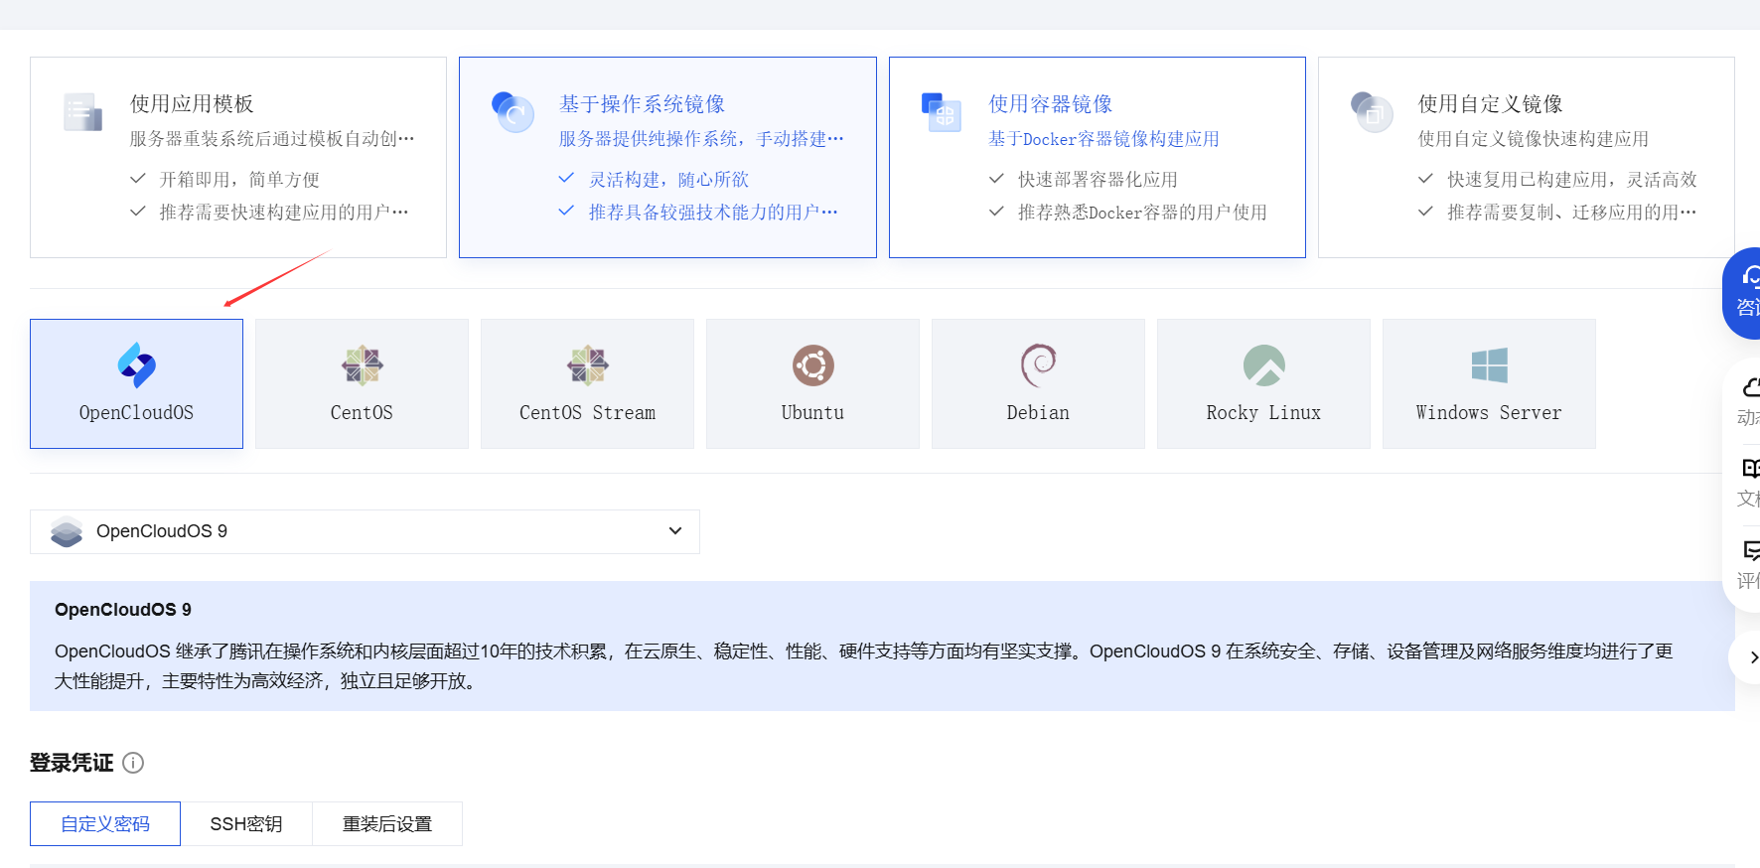Choose the Ubuntu label

click(812, 413)
